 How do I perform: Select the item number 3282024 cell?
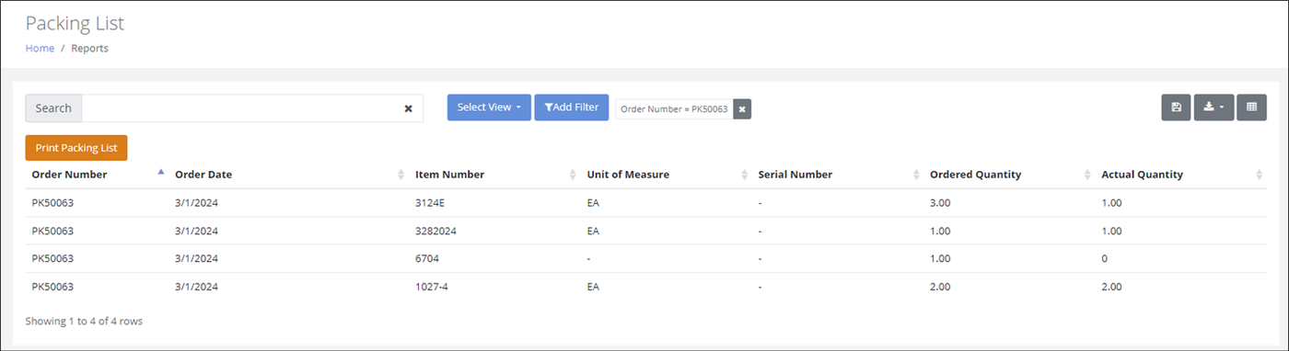pos(436,231)
